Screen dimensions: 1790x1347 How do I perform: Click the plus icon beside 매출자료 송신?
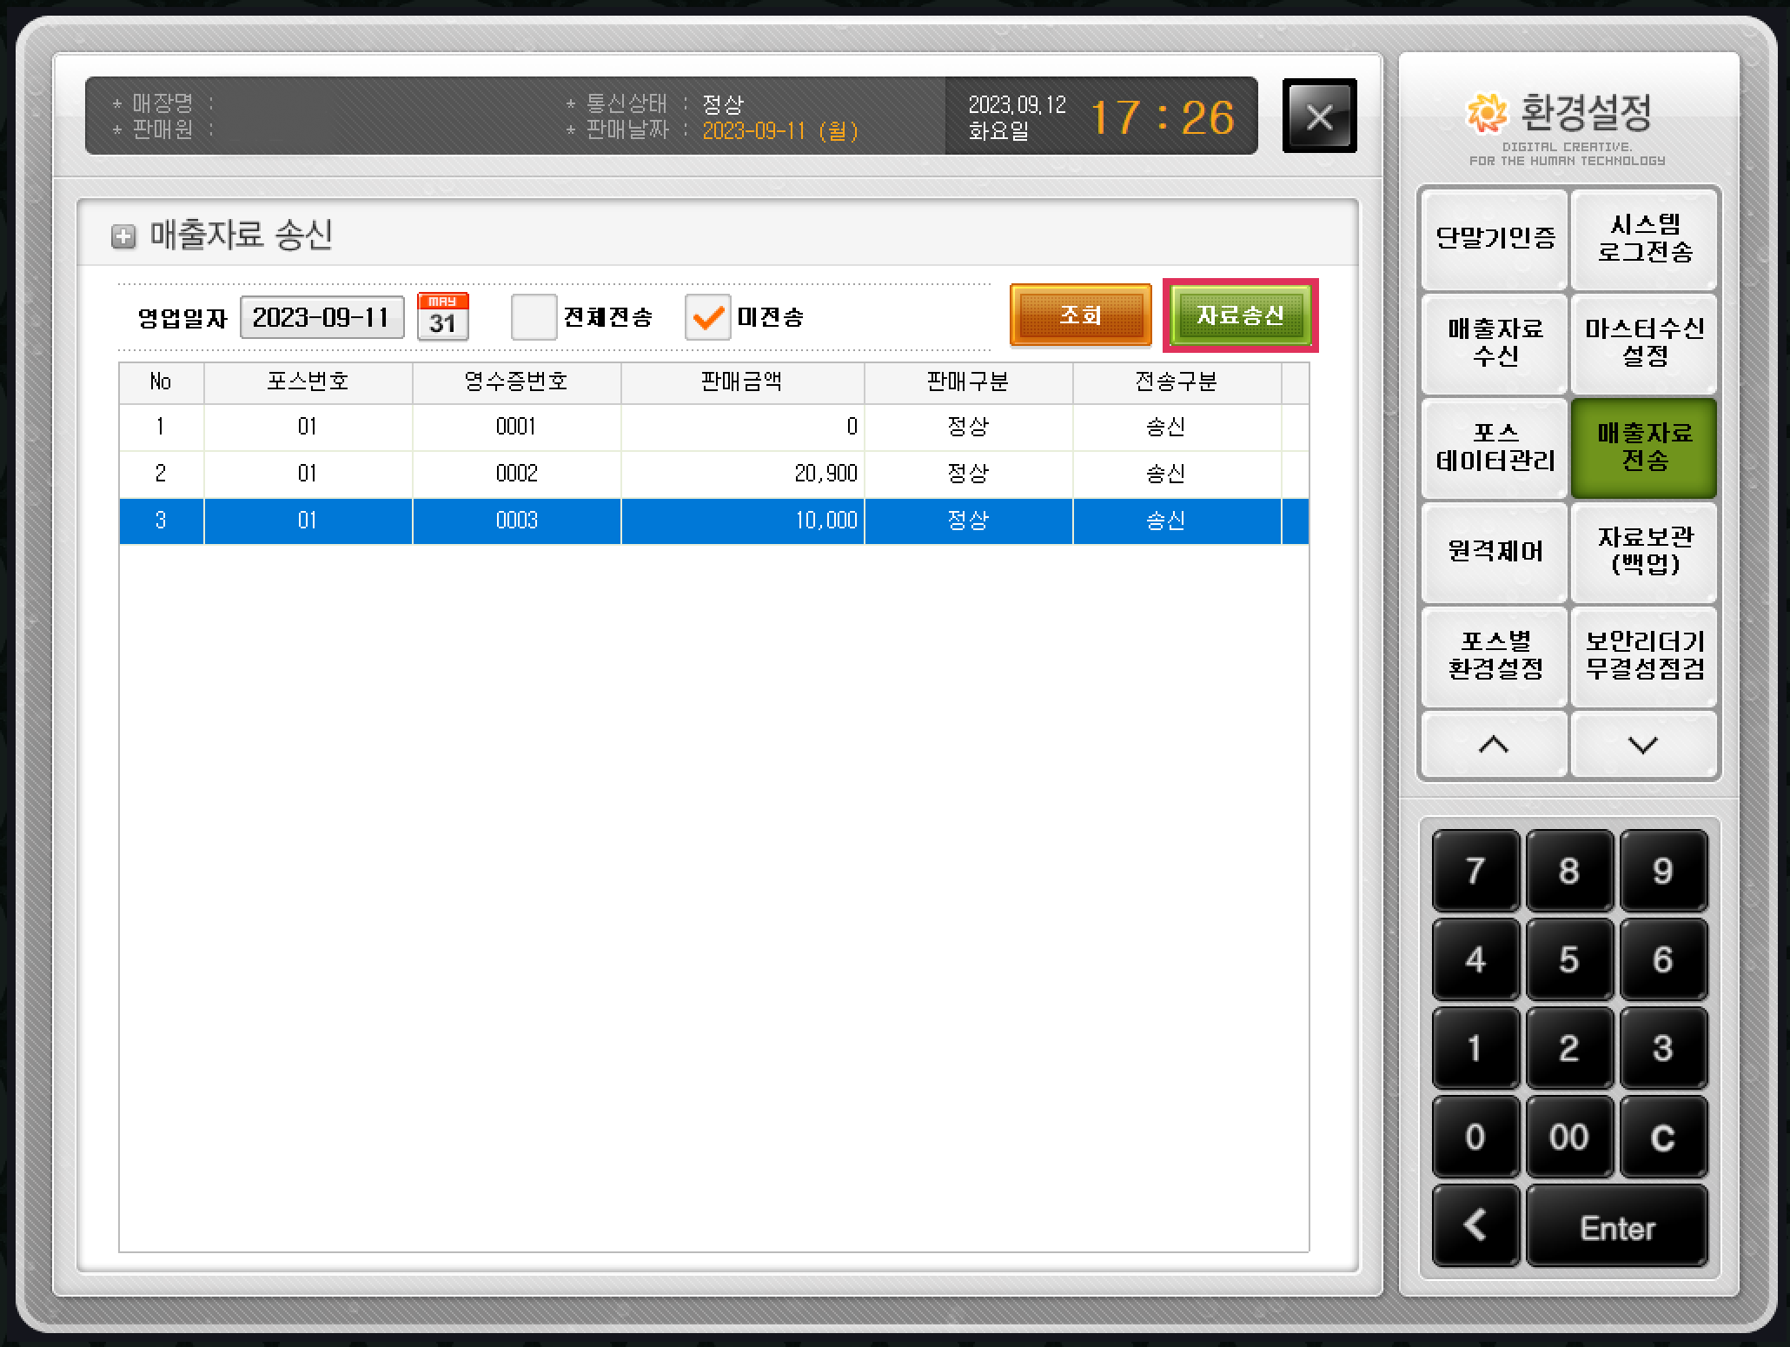point(123,236)
